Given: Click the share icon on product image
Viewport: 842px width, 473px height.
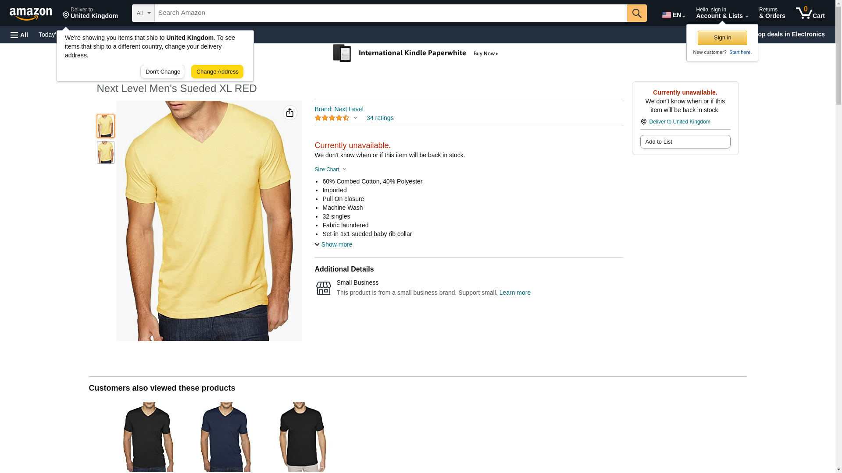Looking at the screenshot, I should click(x=290, y=113).
